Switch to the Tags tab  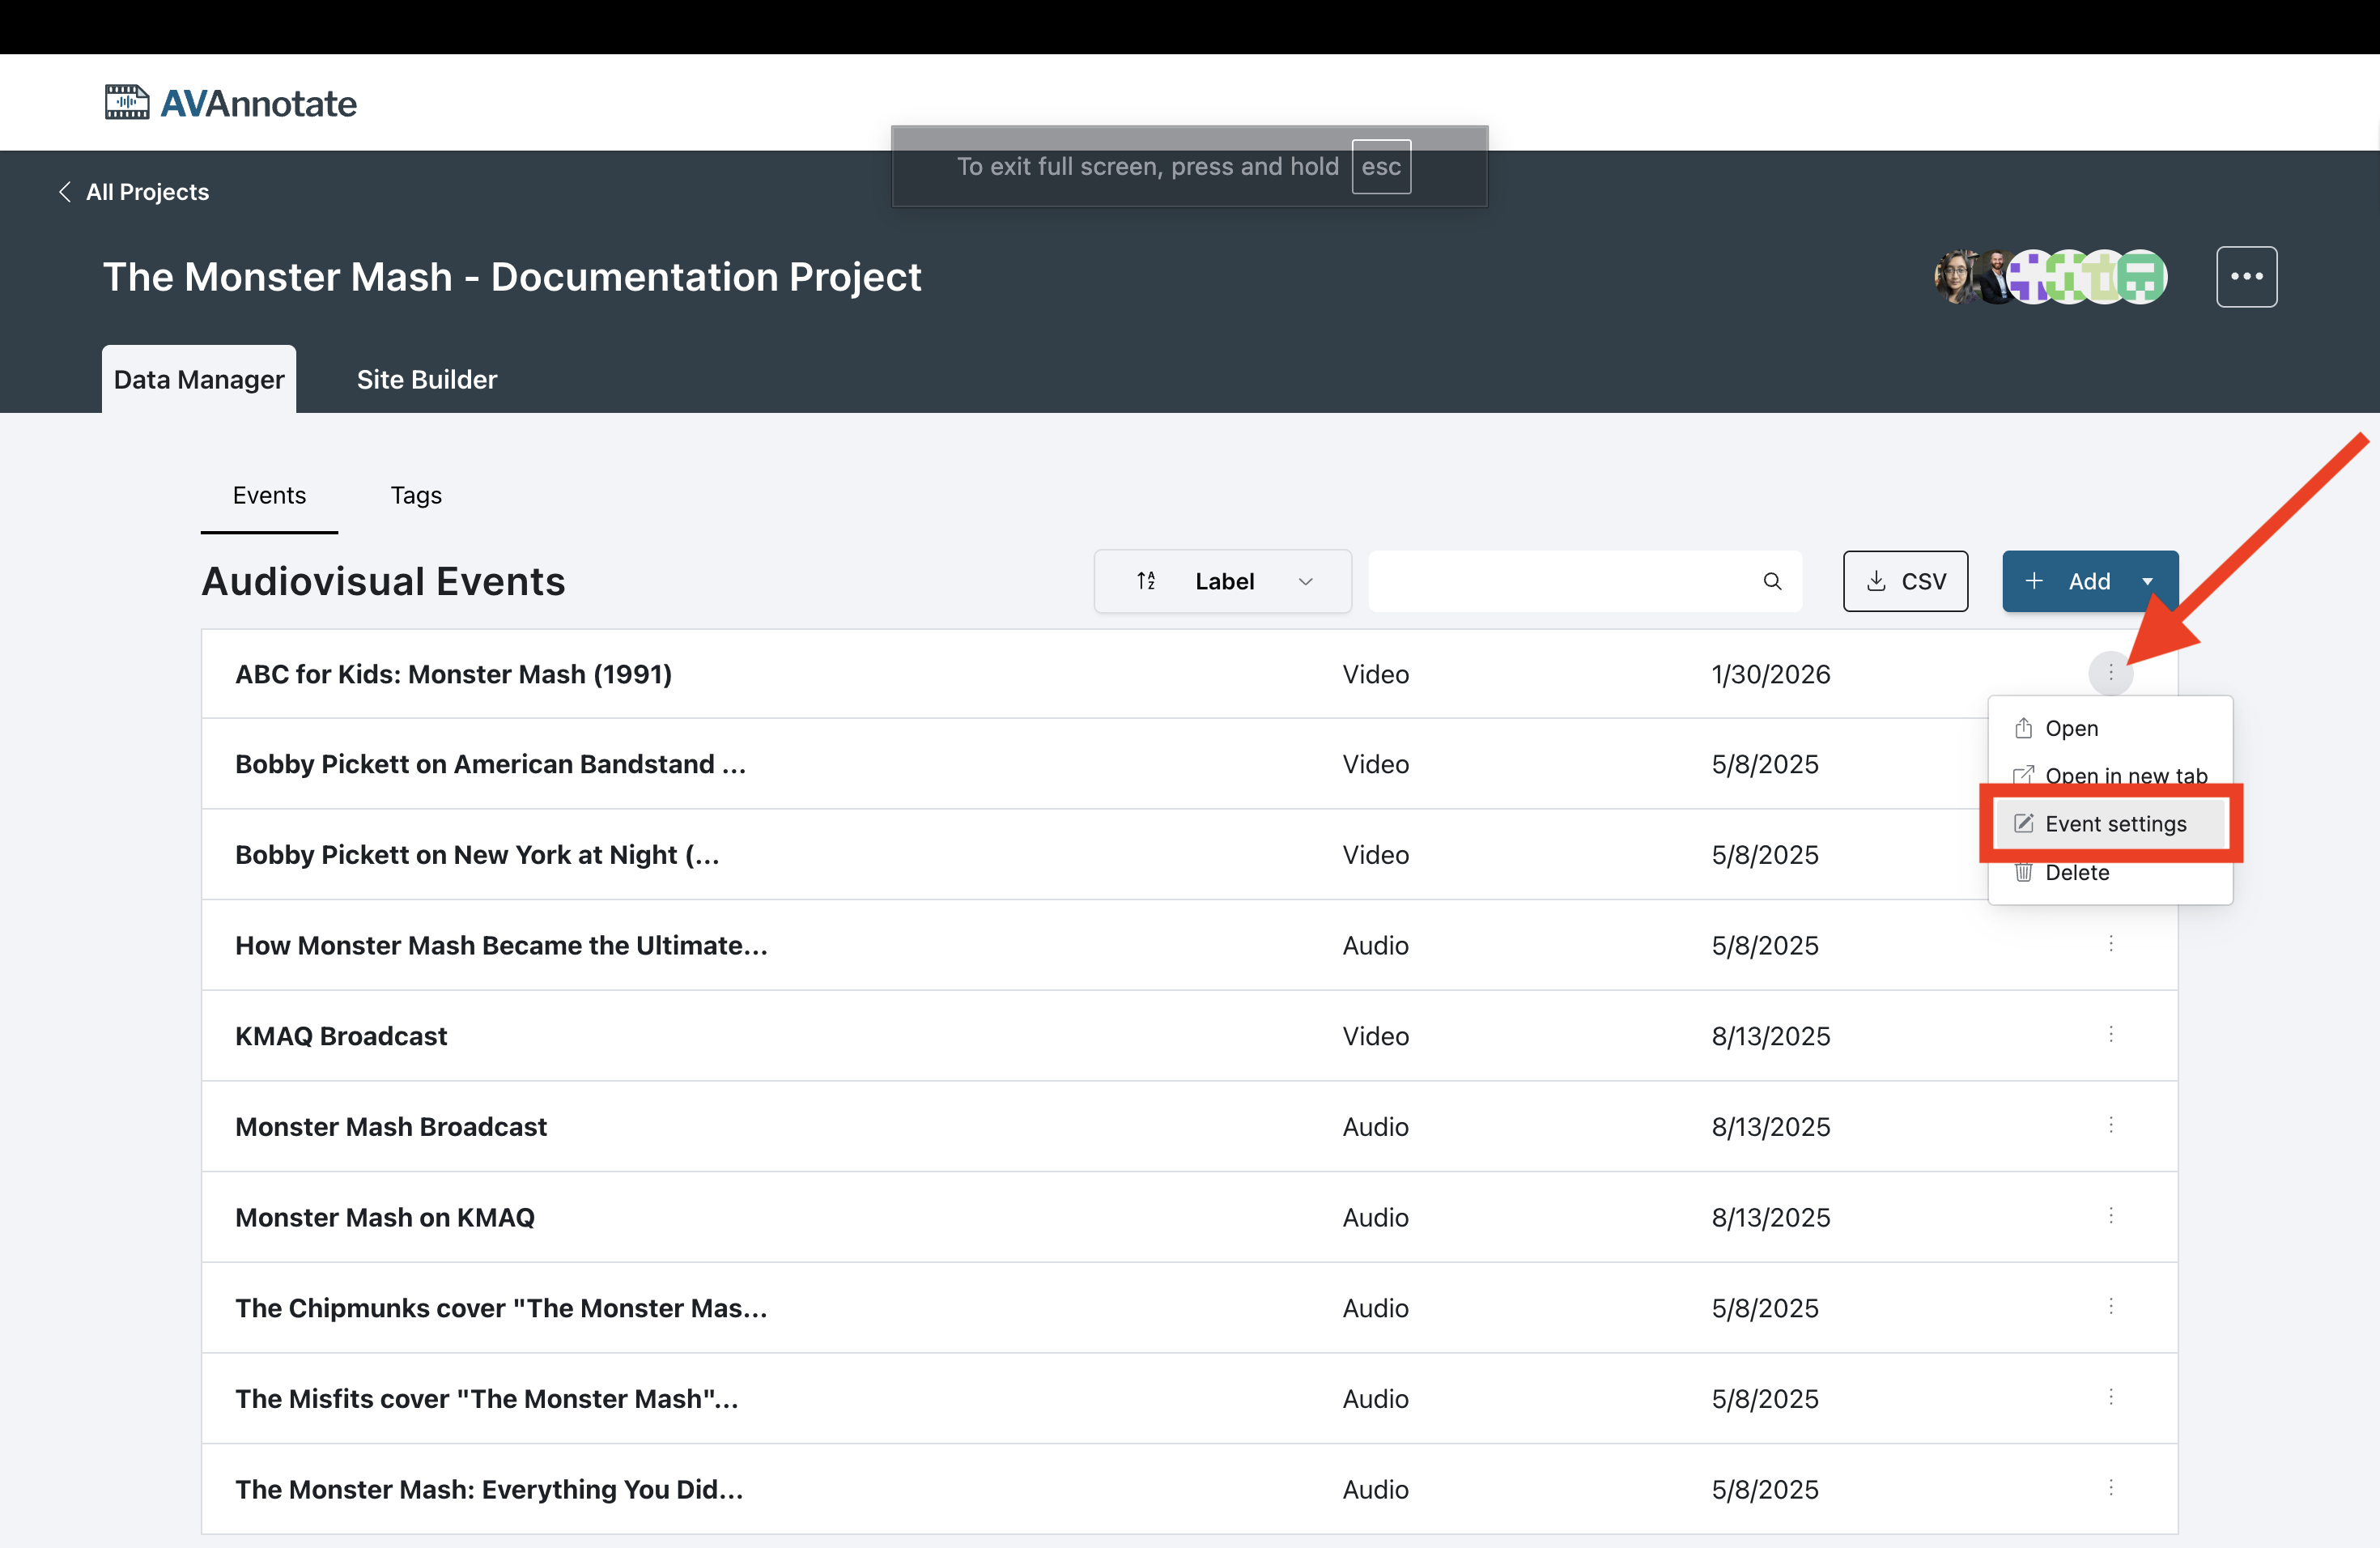pyautogui.click(x=416, y=495)
